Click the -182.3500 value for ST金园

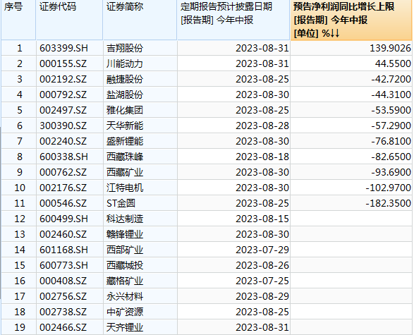(x=389, y=203)
